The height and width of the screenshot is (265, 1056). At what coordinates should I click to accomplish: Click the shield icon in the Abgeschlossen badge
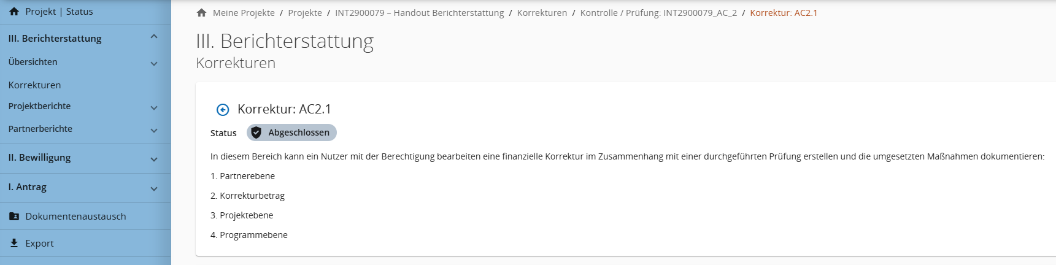pos(256,132)
